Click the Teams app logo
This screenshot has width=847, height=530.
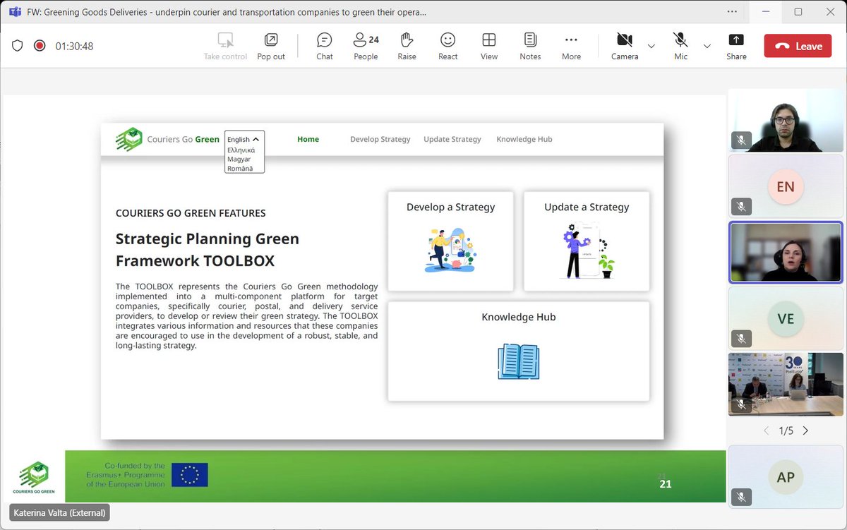pyautogui.click(x=15, y=12)
